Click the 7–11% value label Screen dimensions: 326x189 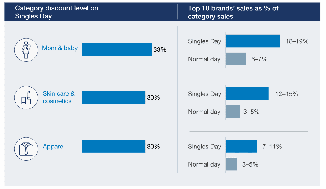[x=272, y=147]
